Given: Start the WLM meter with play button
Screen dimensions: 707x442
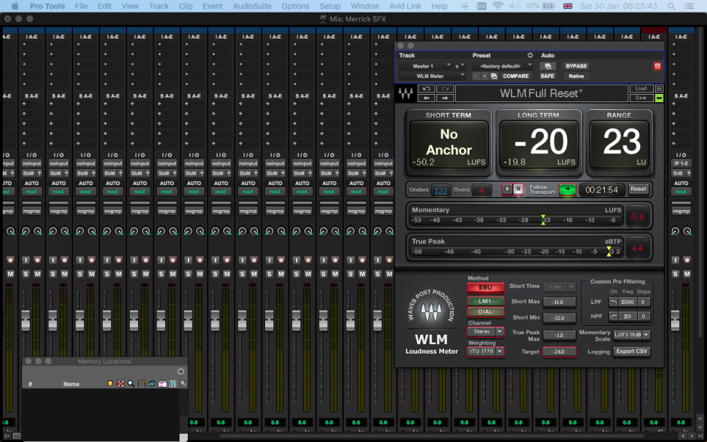Looking at the screenshot, I should [x=507, y=189].
